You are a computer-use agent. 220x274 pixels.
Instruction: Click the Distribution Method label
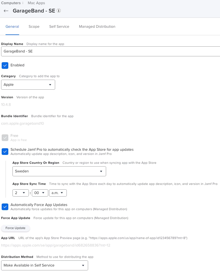pyautogui.click(x=17, y=257)
